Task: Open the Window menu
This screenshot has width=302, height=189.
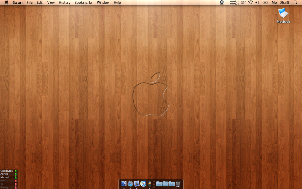Action: (103, 2)
